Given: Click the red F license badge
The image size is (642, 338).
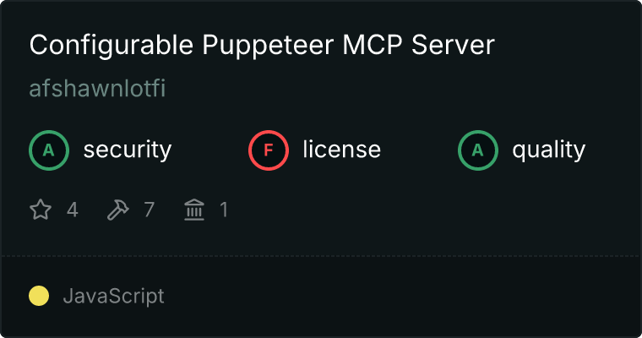Looking at the screenshot, I should tap(268, 150).
